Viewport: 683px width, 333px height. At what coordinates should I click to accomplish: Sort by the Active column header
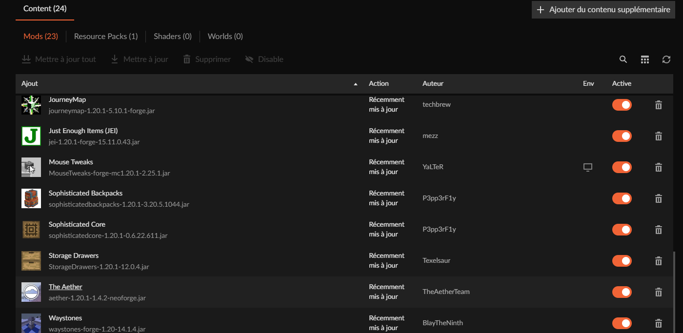(x=622, y=83)
